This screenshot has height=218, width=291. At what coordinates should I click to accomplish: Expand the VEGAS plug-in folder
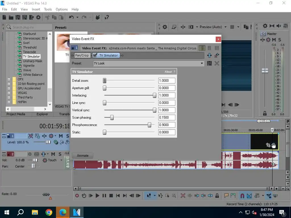point(9,93)
